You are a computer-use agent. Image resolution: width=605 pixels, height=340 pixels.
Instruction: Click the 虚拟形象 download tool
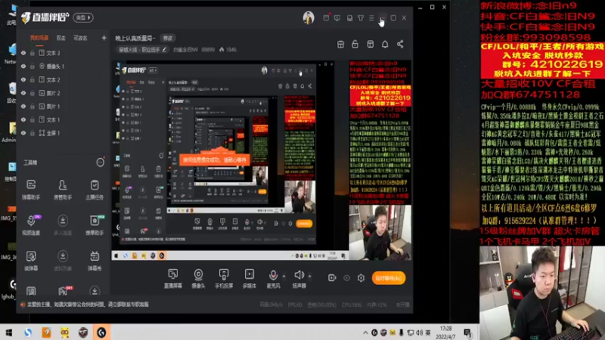[63, 261]
